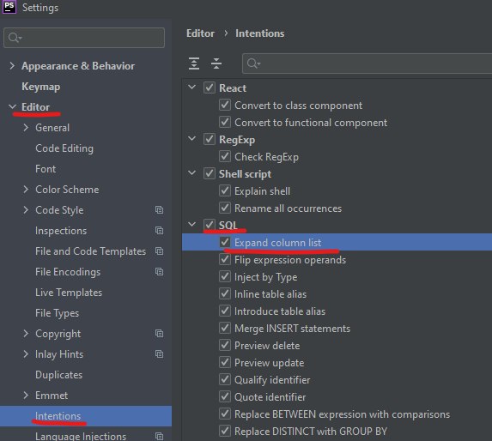Click the Expand All icon above the intentions list
This screenshot has width=492, height=441.
(194, 63)
